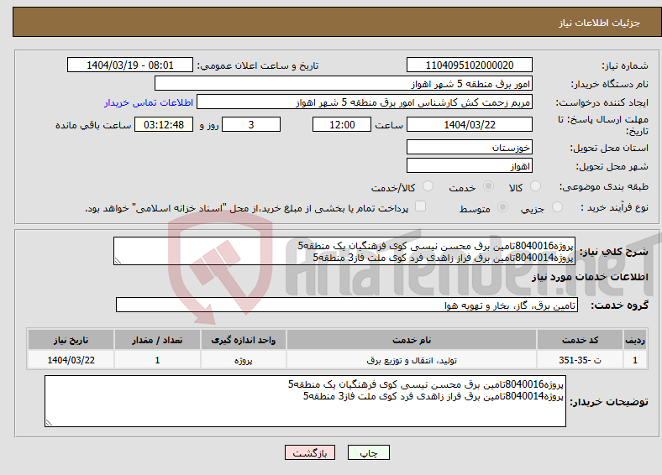This screenshot has height=475, width=662.
Task: Click the resize handle of شرح کلی نیاز
Action: click(118, 261)
